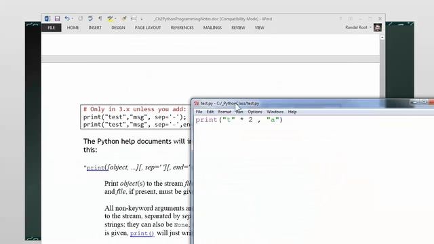Click the Randal Root profile photo

(378, 27)
